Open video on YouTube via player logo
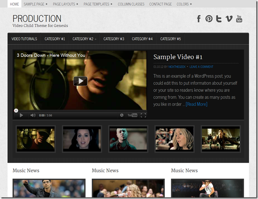 132,115
